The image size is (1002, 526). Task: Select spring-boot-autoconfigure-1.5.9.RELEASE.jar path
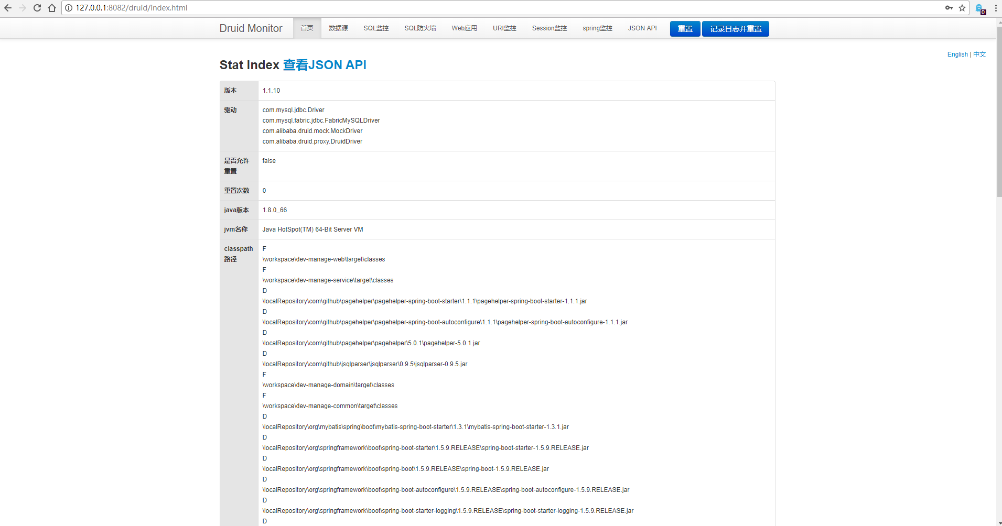pos(446,490)
